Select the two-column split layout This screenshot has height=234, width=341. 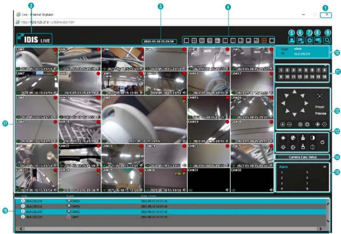click(x=225, y=41)
